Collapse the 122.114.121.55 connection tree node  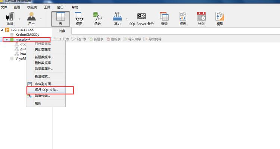coord(2,30)
